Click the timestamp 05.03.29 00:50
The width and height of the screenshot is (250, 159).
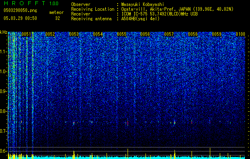tap(20, 18)
